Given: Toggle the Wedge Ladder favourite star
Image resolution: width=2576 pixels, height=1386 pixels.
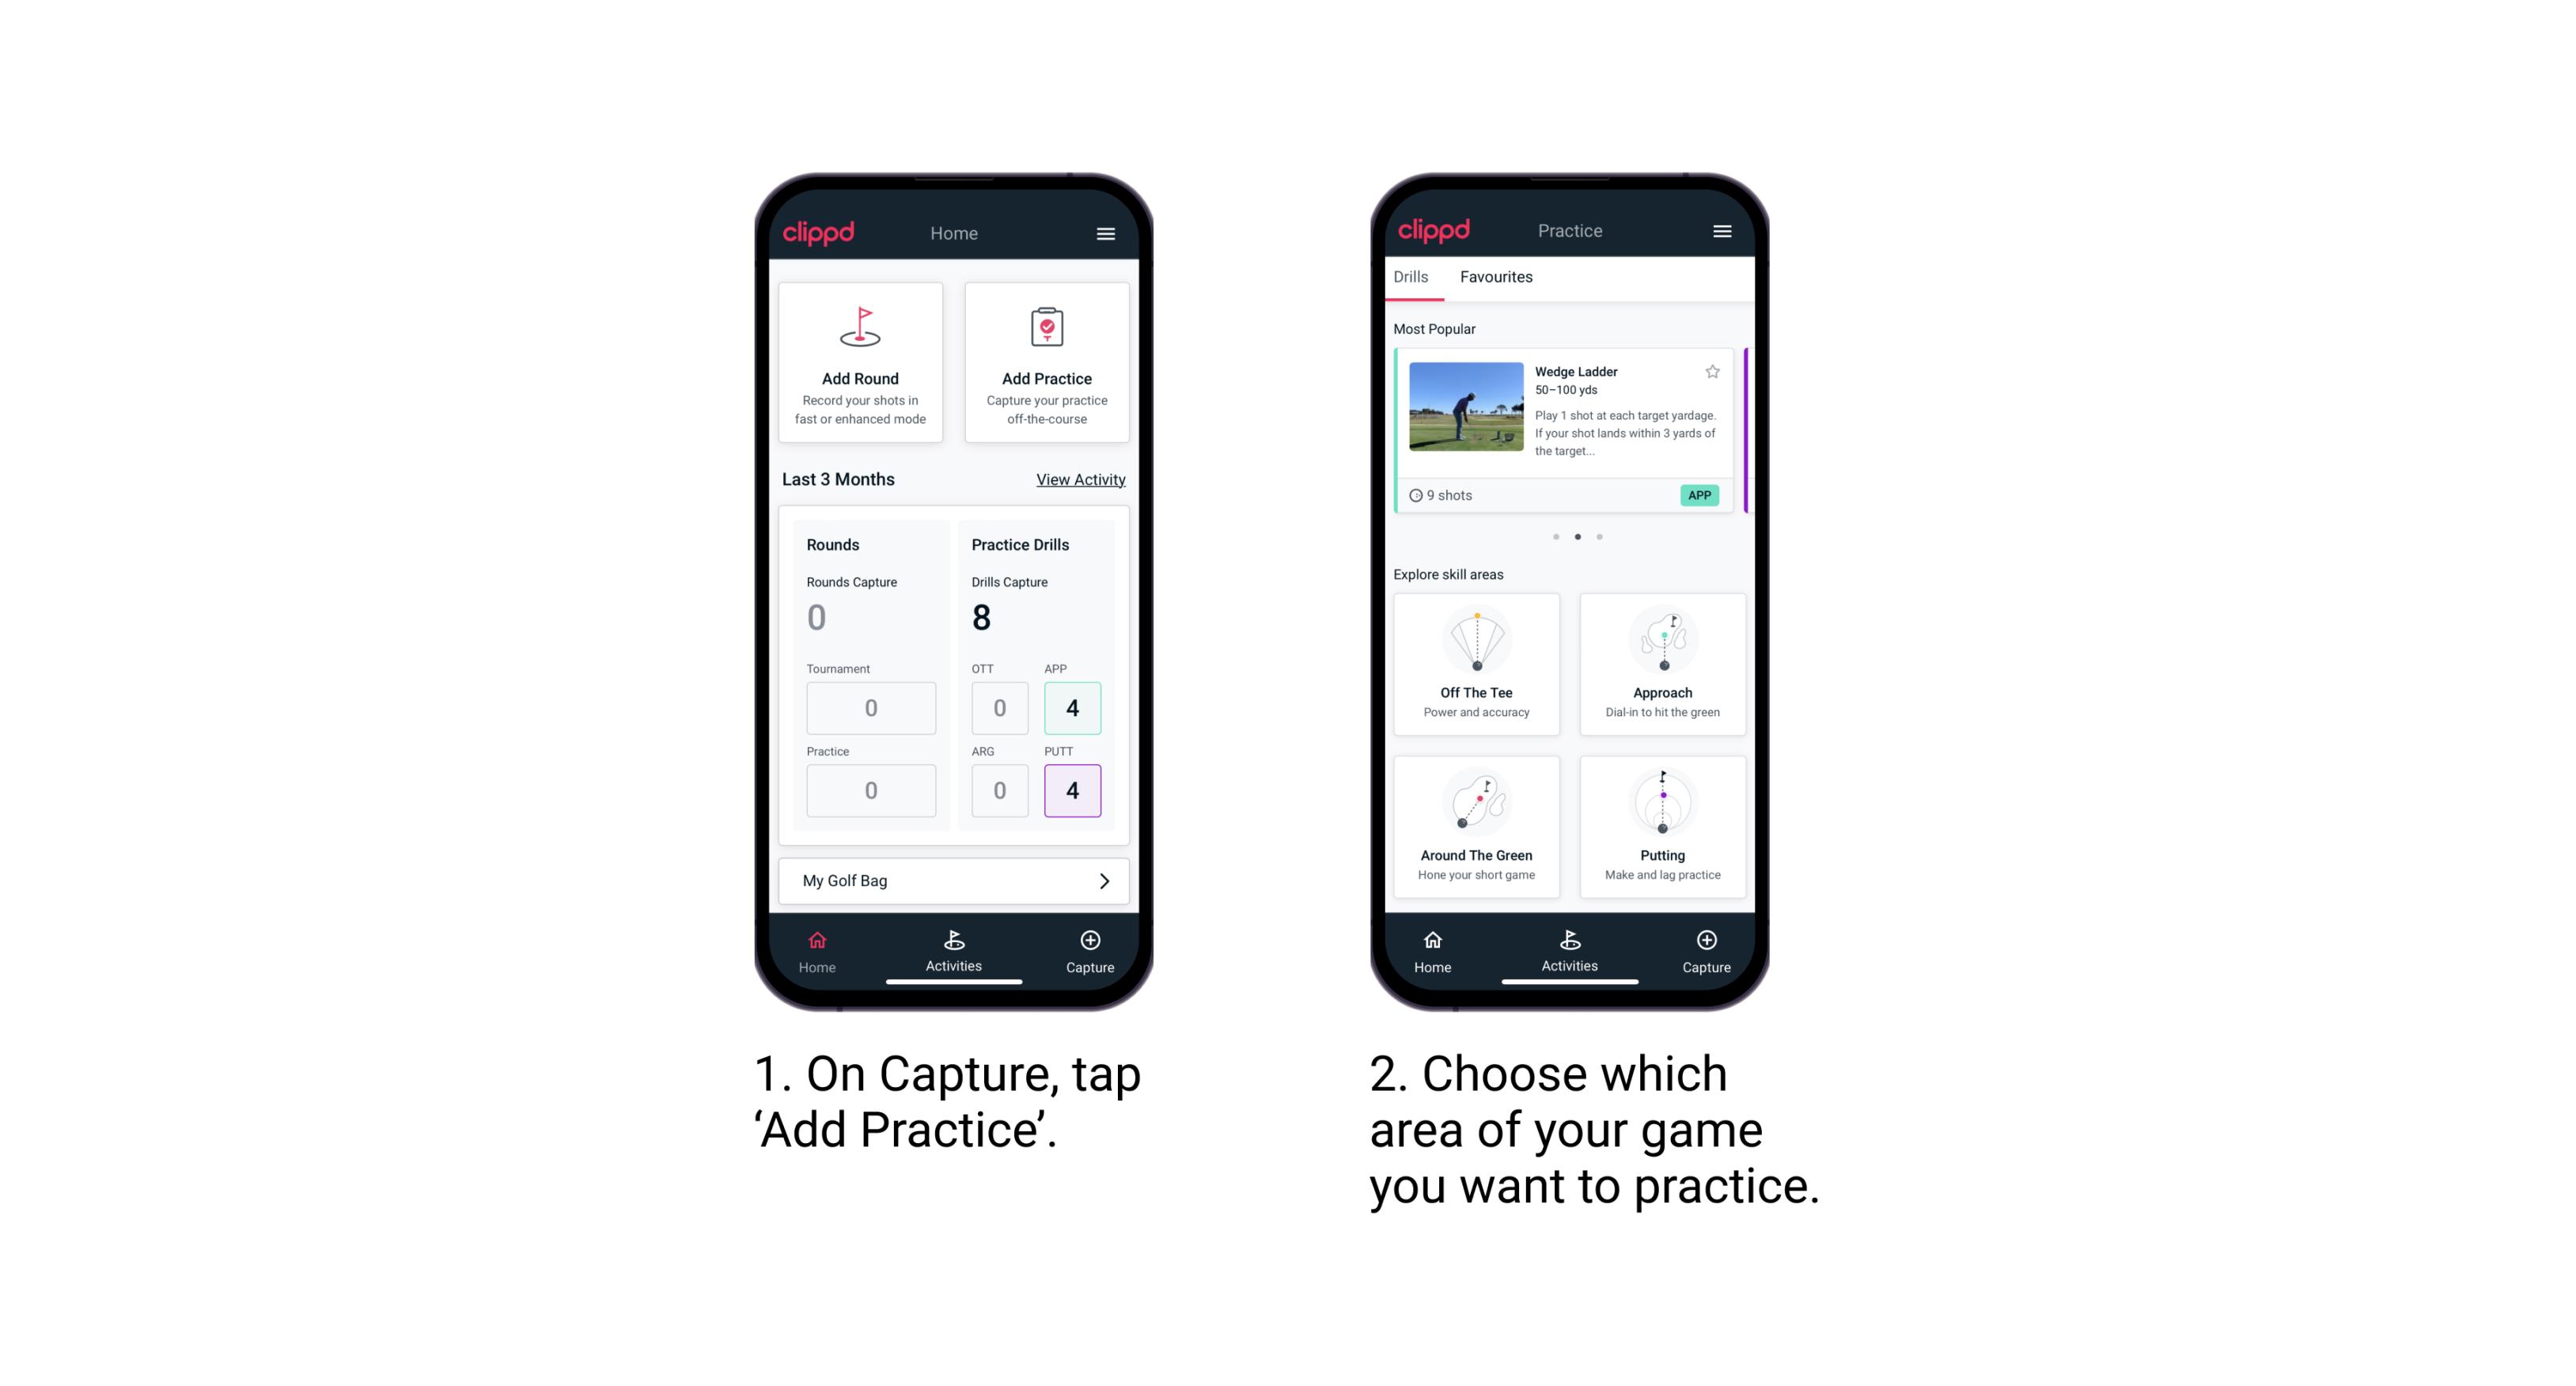Looking at the screenshot, I should 1710,376.
